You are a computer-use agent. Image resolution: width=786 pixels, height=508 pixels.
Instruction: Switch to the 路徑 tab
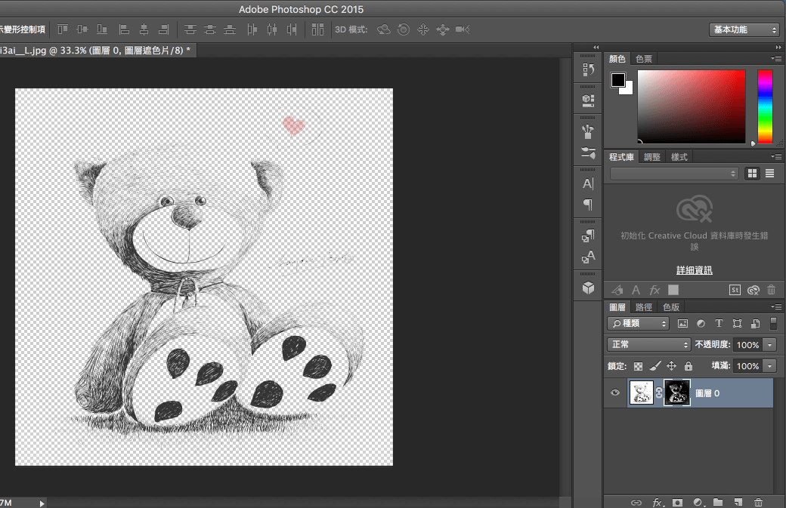pyautogui.click(x=644, y=307)
